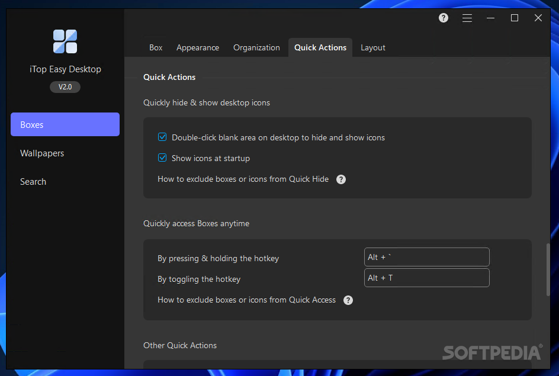Switch to the Organization tab
The width and height of the screenshot is (559, 376).
click(256, 47)
